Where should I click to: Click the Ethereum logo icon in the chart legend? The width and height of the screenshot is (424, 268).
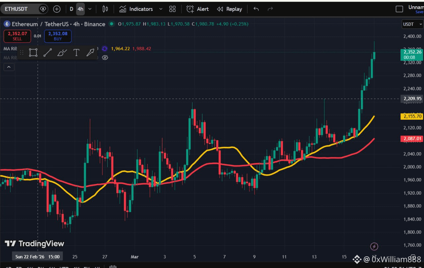(x=7, y=24)
